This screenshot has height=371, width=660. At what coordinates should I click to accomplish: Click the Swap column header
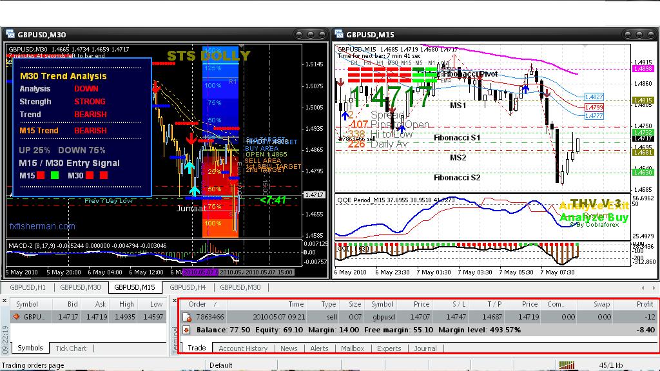[x=596, y=304]
